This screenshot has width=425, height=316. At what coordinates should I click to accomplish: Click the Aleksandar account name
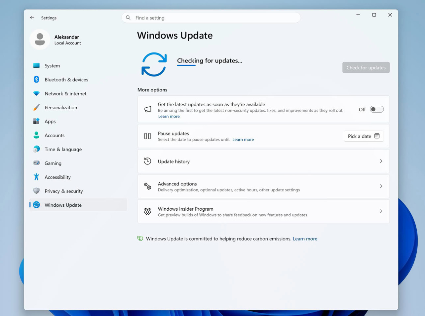click(x=67, y=37)
